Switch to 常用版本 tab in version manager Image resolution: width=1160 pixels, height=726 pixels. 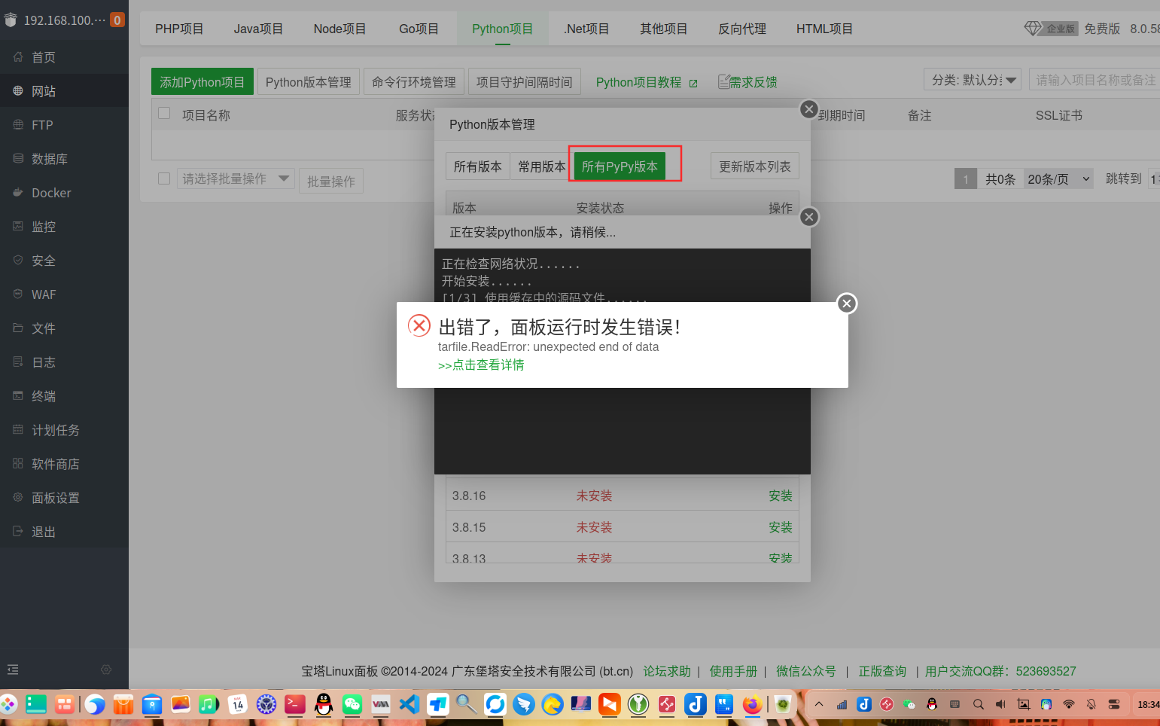542,166
